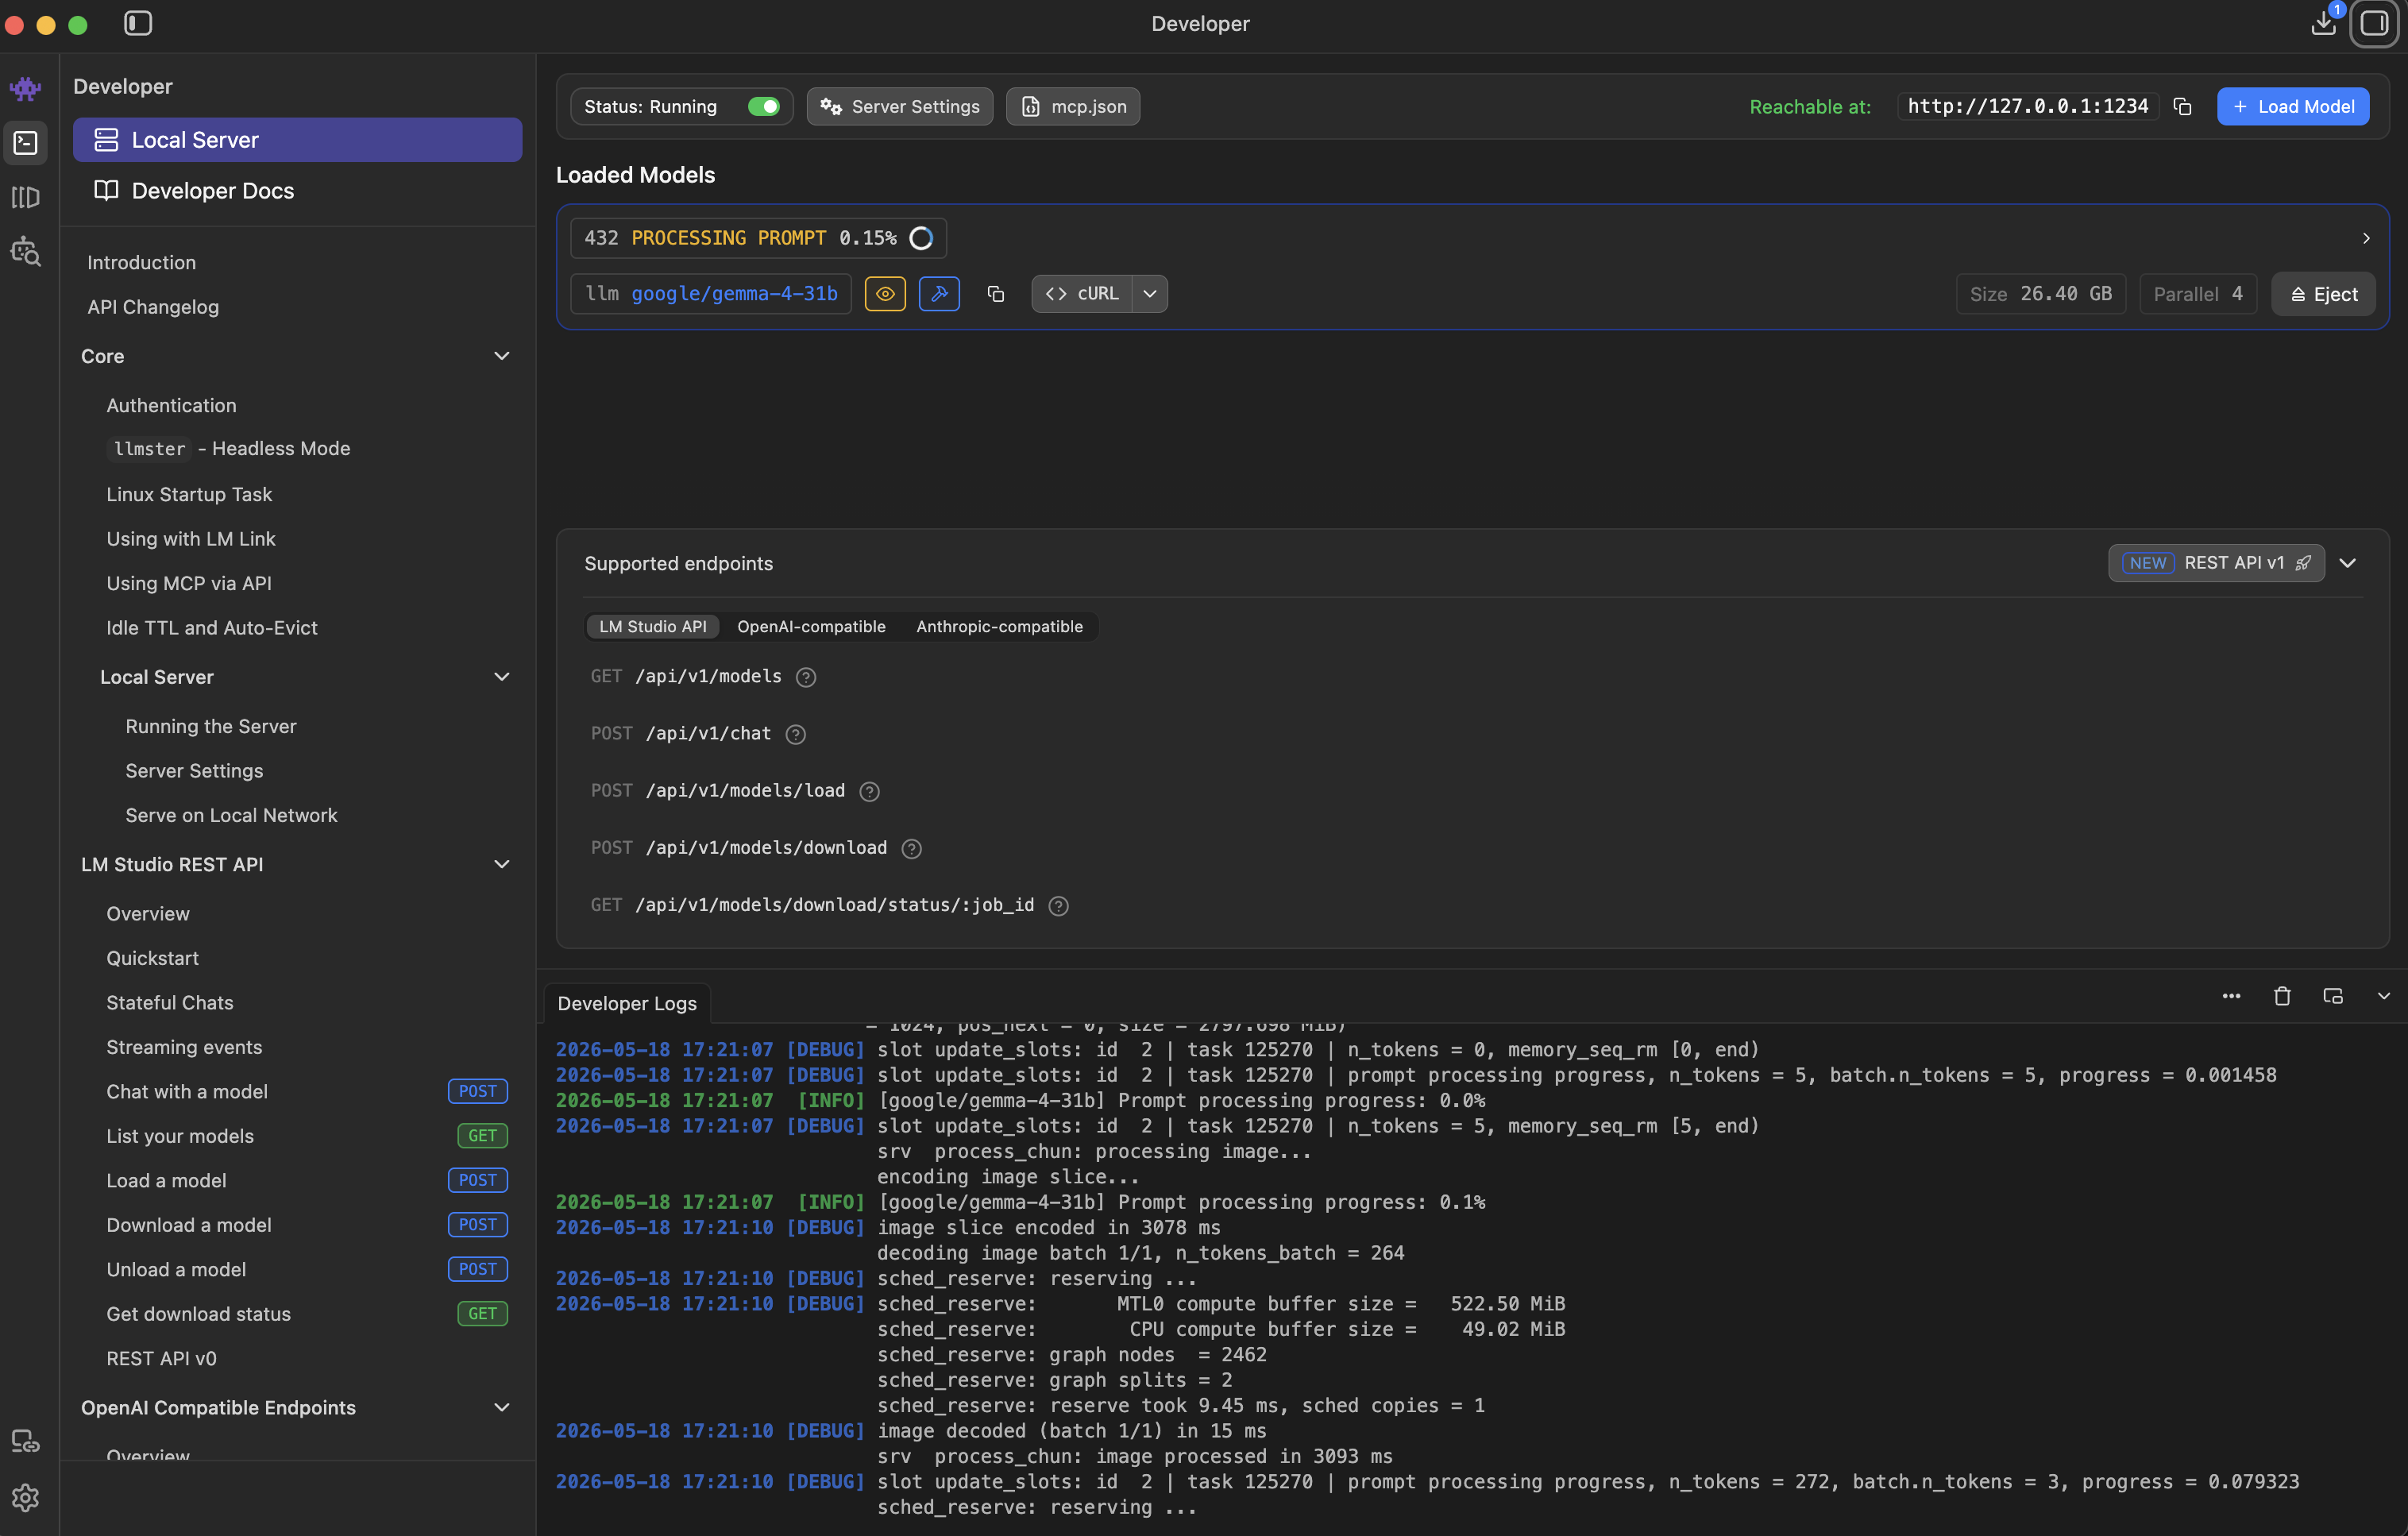Viewport: 2408px width, 1536px height.
Task: Switch to the OpenAI-compatible tab
Action: 811,626
